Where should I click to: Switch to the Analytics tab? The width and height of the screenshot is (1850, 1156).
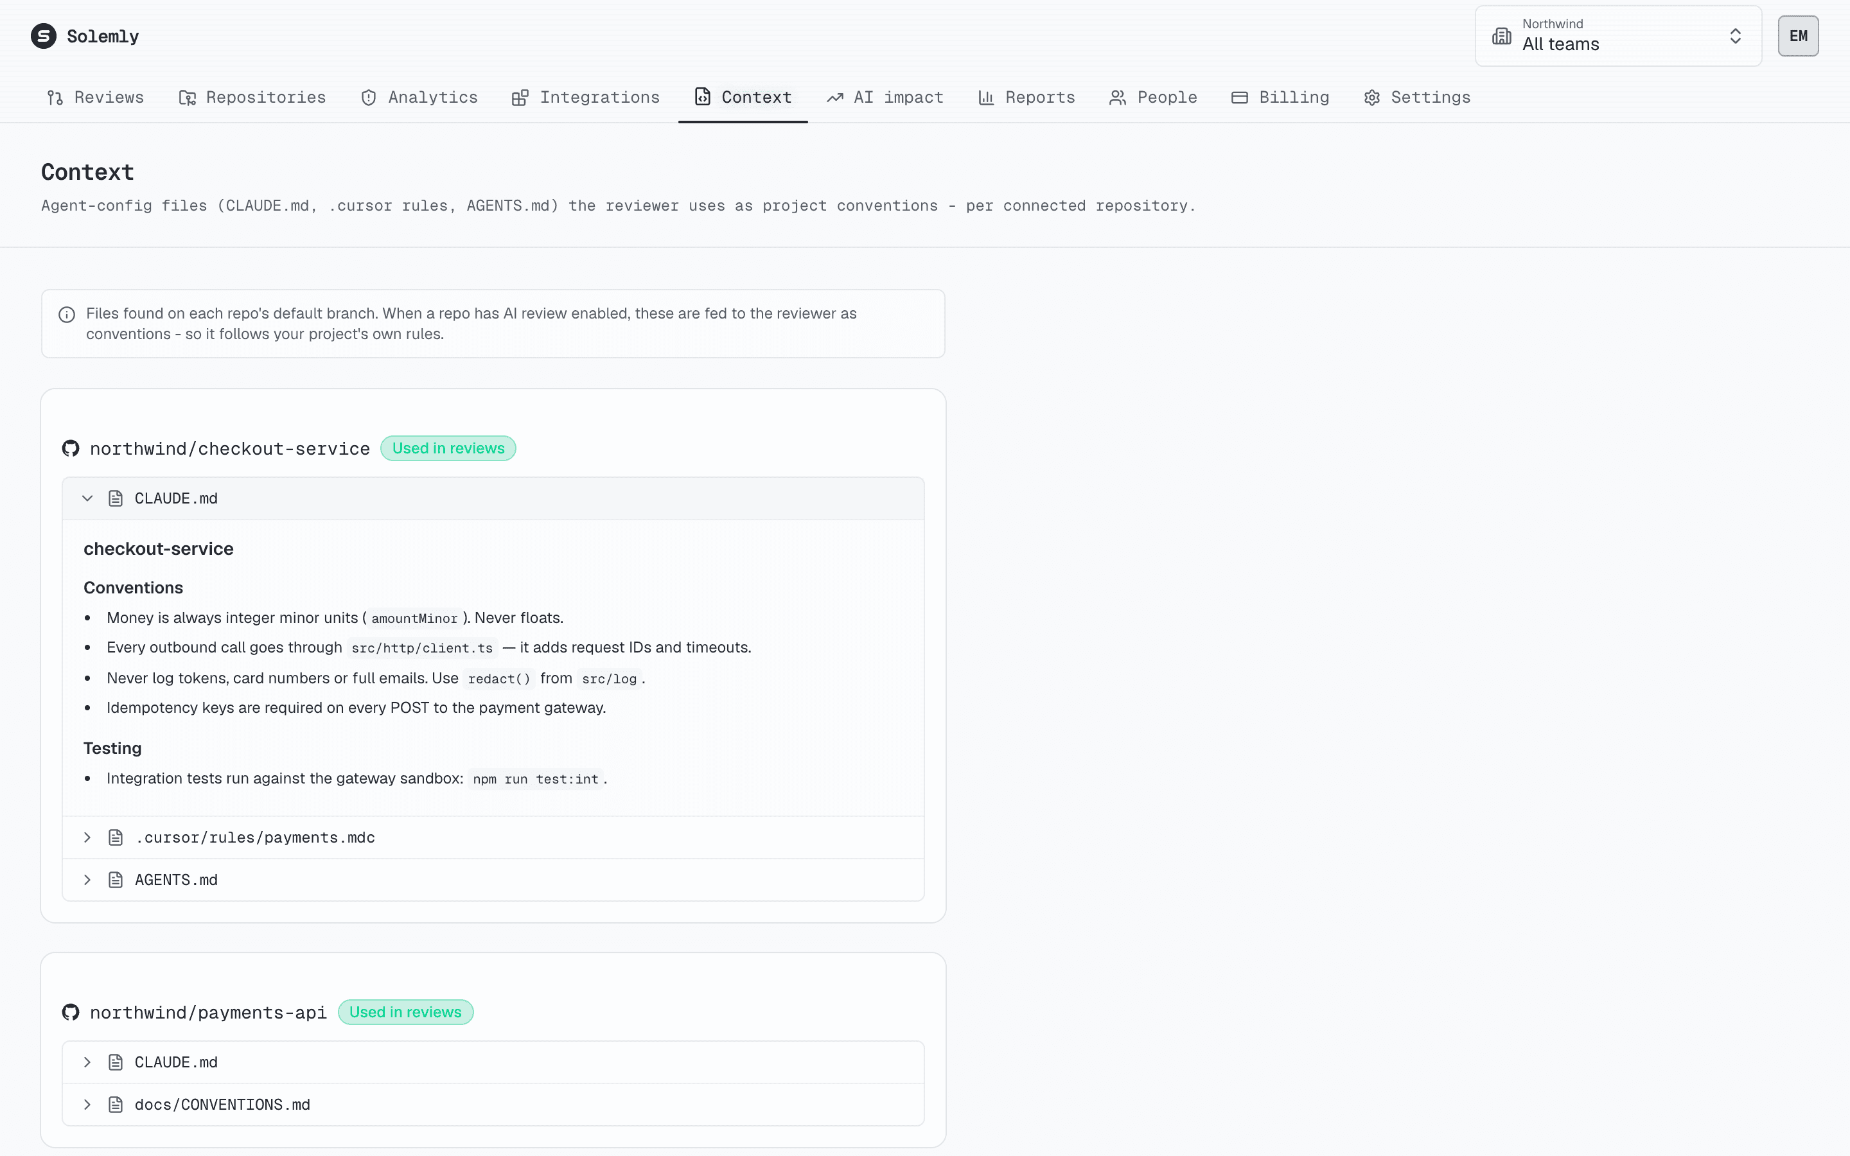pyautogui.click(x=419, y=97)
